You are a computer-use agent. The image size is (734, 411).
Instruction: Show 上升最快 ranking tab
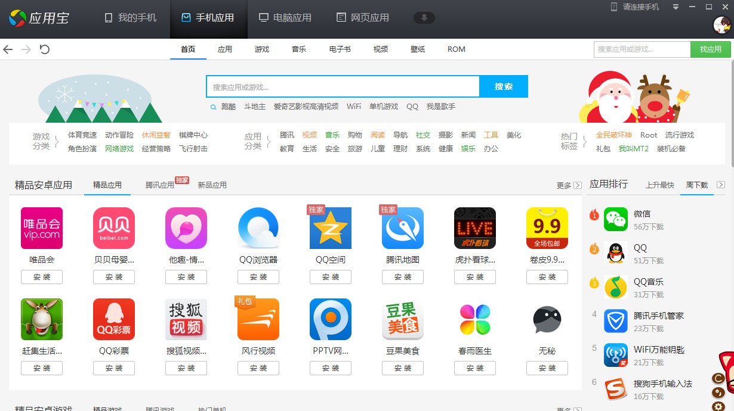click(660, 185)
